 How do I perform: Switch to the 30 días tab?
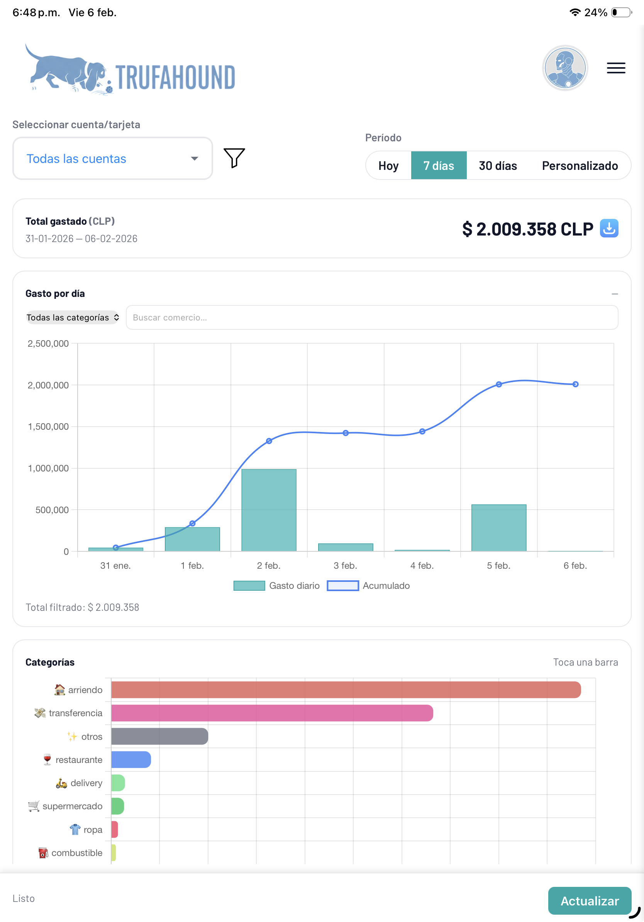click(497, 165)
